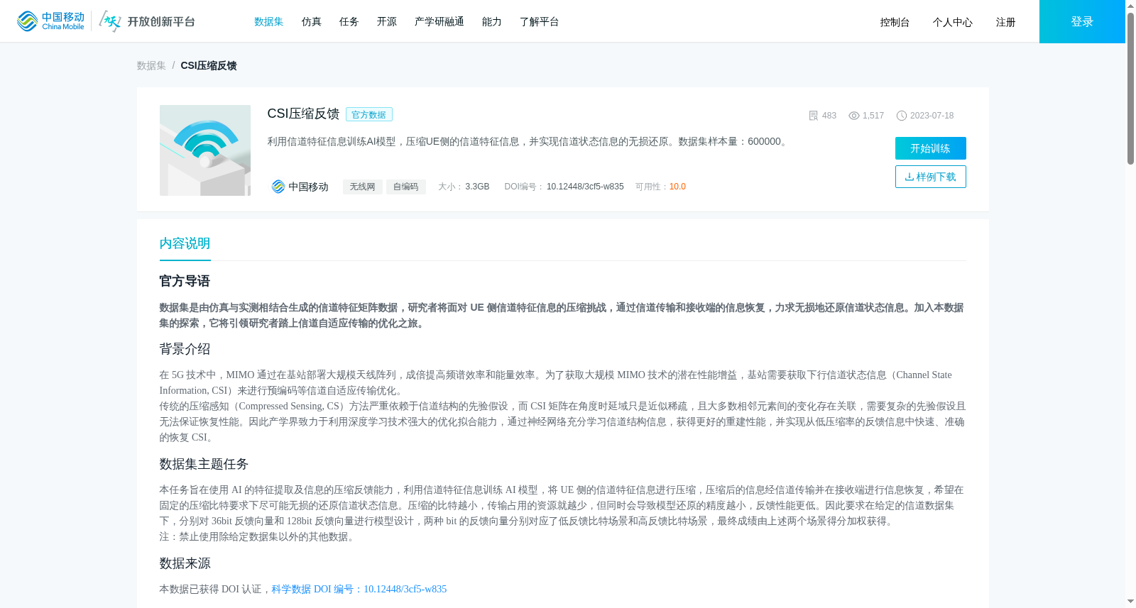This screenshot has width=1136, height=608.
Task: Click the CSI压缩反馈 breadcrumb text
Action: point(209,65)
